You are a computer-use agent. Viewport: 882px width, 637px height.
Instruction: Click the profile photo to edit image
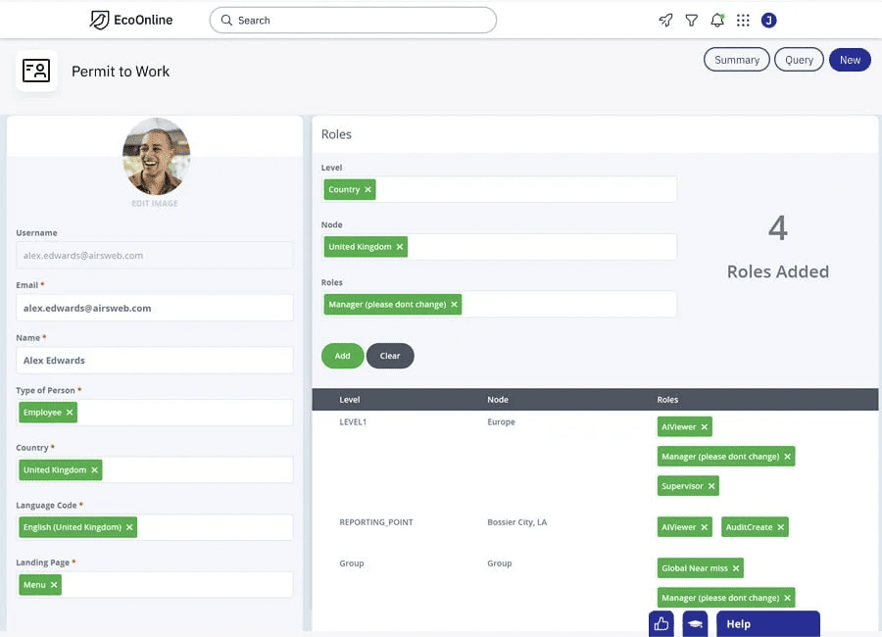pyautogui.click(x=156, y=157)
